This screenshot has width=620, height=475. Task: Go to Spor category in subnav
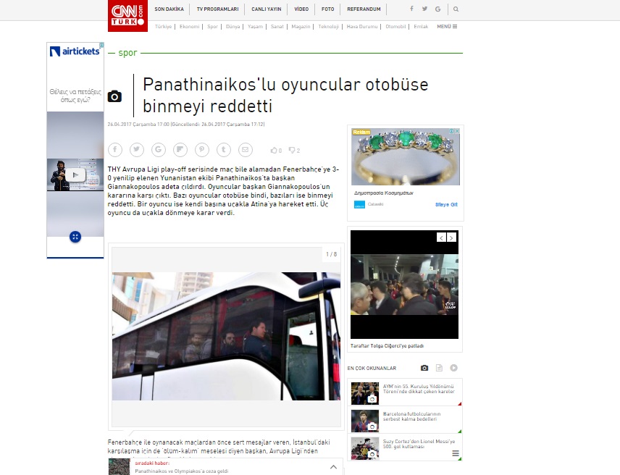213,27
